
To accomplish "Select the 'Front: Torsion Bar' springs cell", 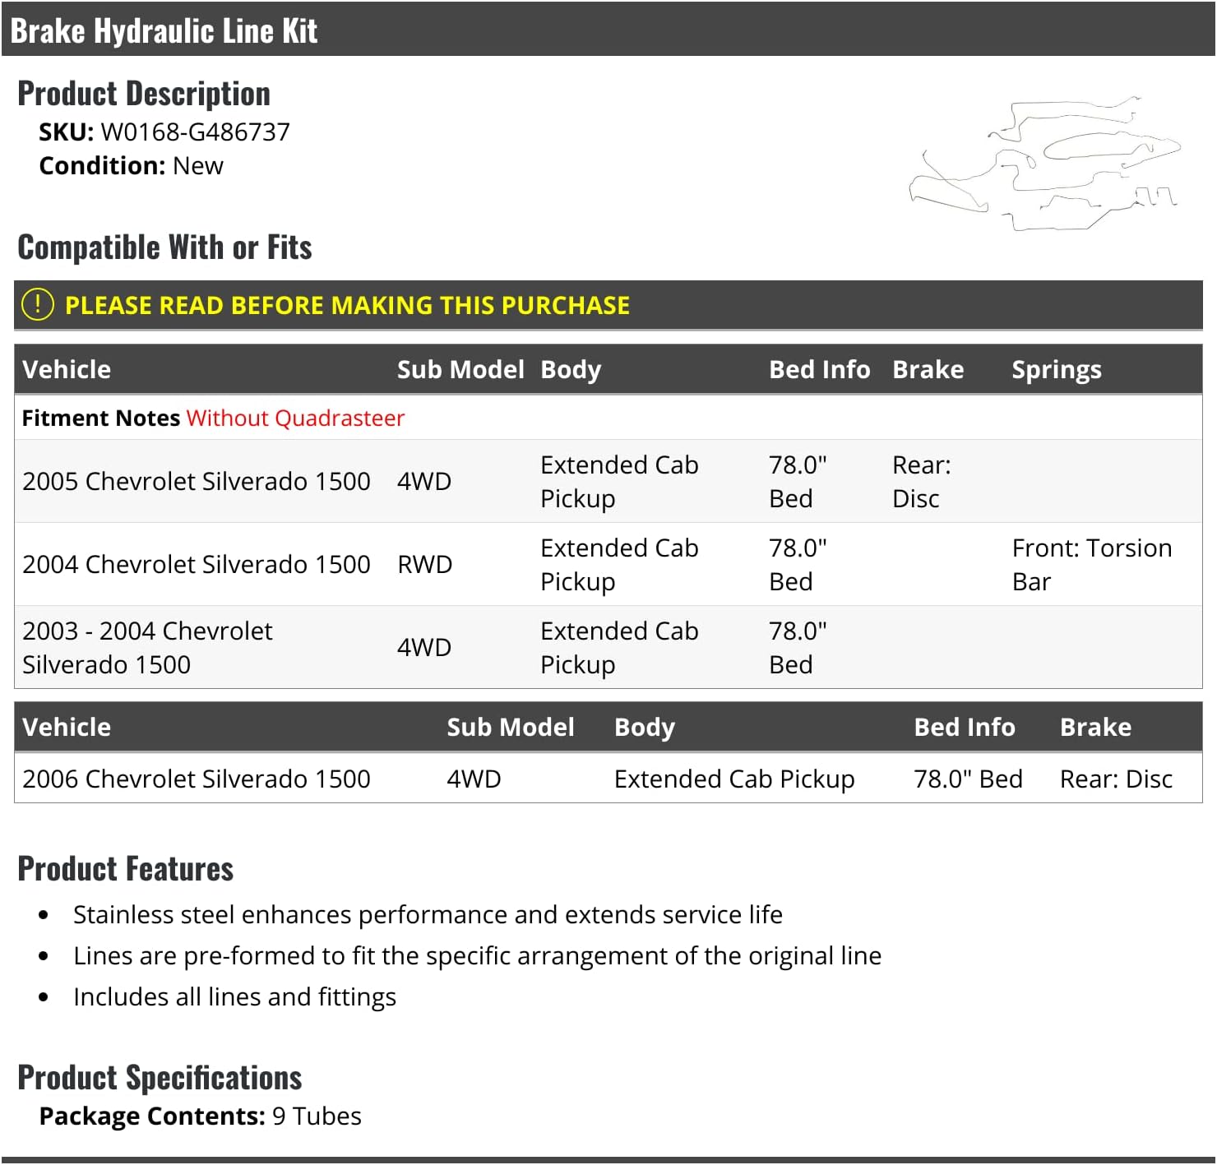I will [1092, 565].
